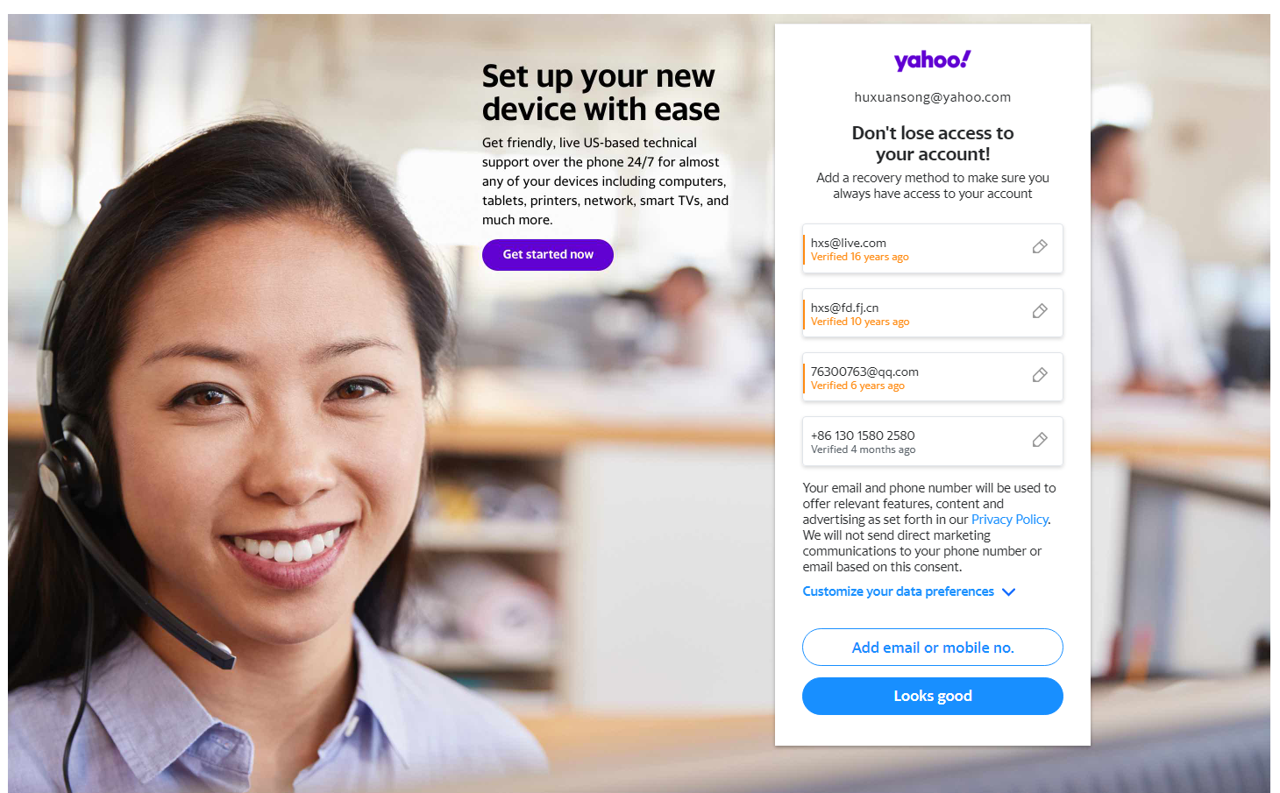Click the Verified 16 years ago label
1280x793 pixels.
pos(859,257)
